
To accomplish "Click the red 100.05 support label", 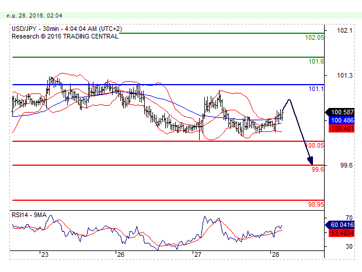I will (x=315, y=145).
